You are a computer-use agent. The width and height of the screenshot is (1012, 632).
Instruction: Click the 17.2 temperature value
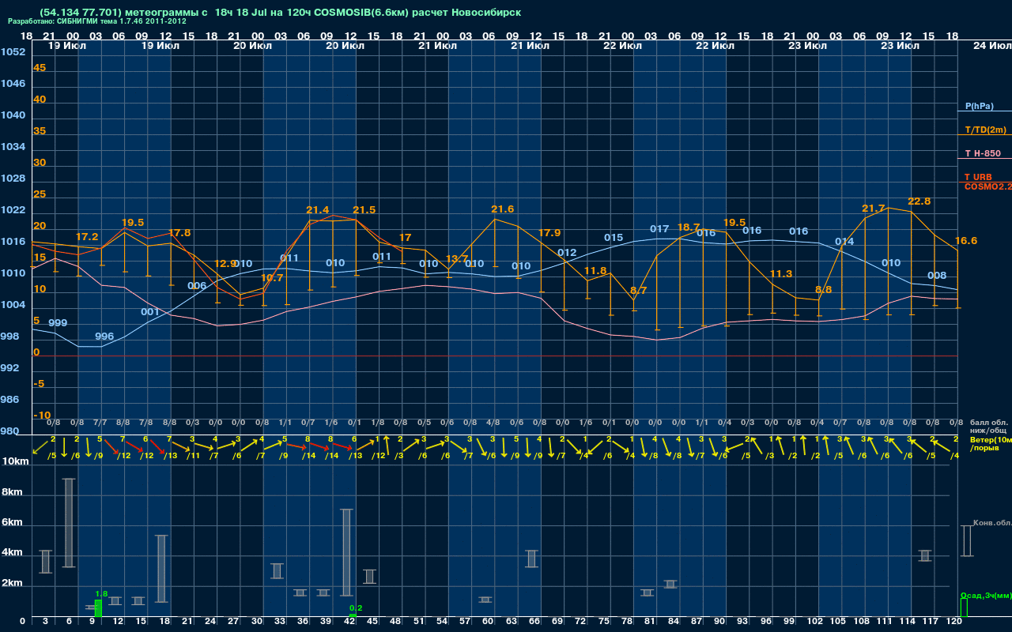tap(87, 237)
